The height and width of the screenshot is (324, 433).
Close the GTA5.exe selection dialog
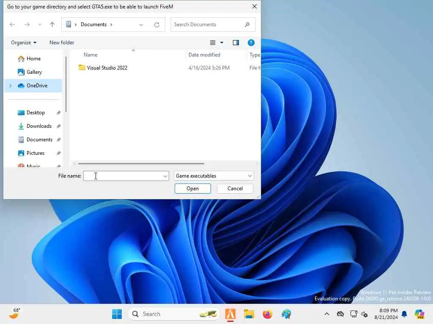point(254,6)
